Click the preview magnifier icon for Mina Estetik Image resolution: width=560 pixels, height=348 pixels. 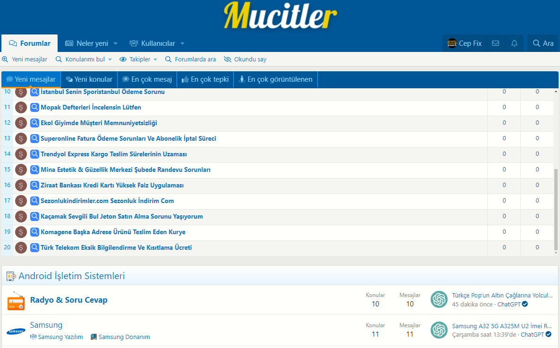point(34,170)
